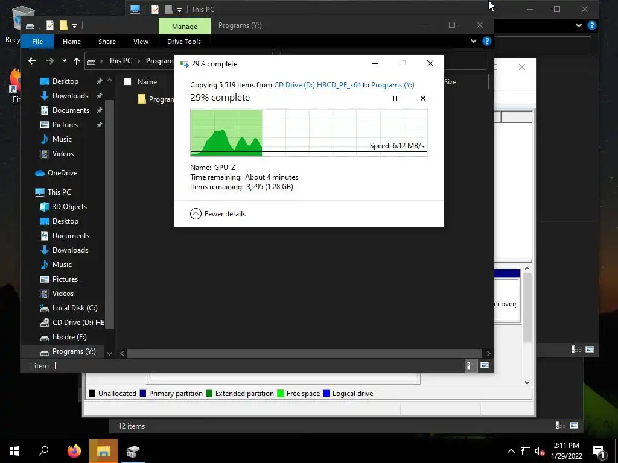Image resolution: width=618 pixels, height=463 pixels.
Task: Click New folder icon in quick access toolbar
Action: (63, 25)
